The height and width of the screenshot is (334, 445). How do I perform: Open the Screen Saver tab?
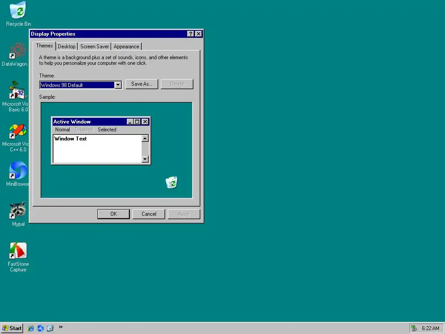(x=94, y=47)
